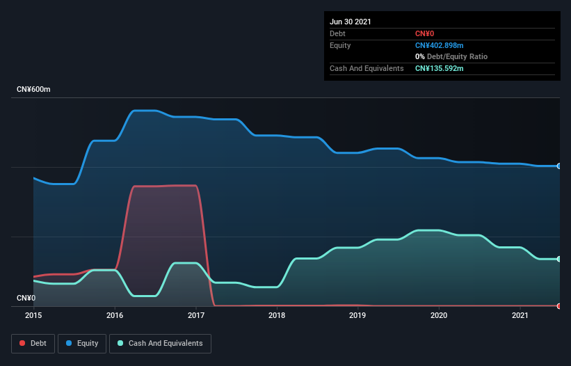This screenshot has width=571, height=366.
Task: Click the Debt value CN¥0 in tooltip
Action: pos(425,33)
